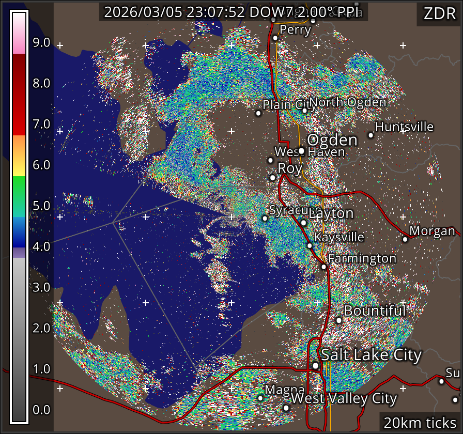Select the Magna location marker dot
The image size is (463, 434).
[260, 398]
